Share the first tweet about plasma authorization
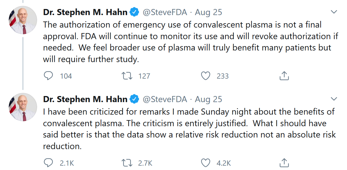Image resolution: width=347 pixels, height=170 pixels. (284, 76)
